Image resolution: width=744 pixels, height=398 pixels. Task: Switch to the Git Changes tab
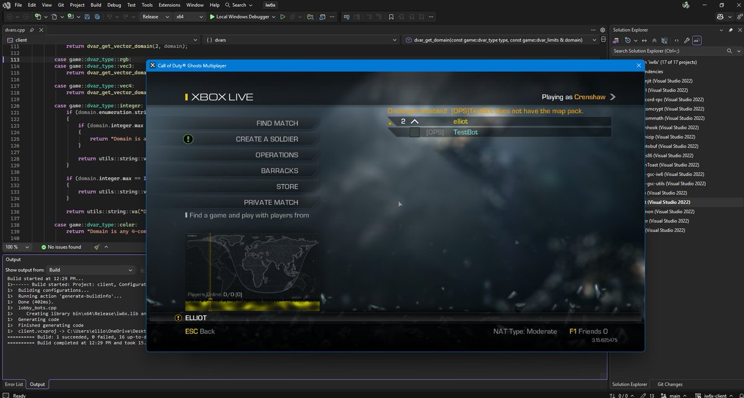[669, 384]
